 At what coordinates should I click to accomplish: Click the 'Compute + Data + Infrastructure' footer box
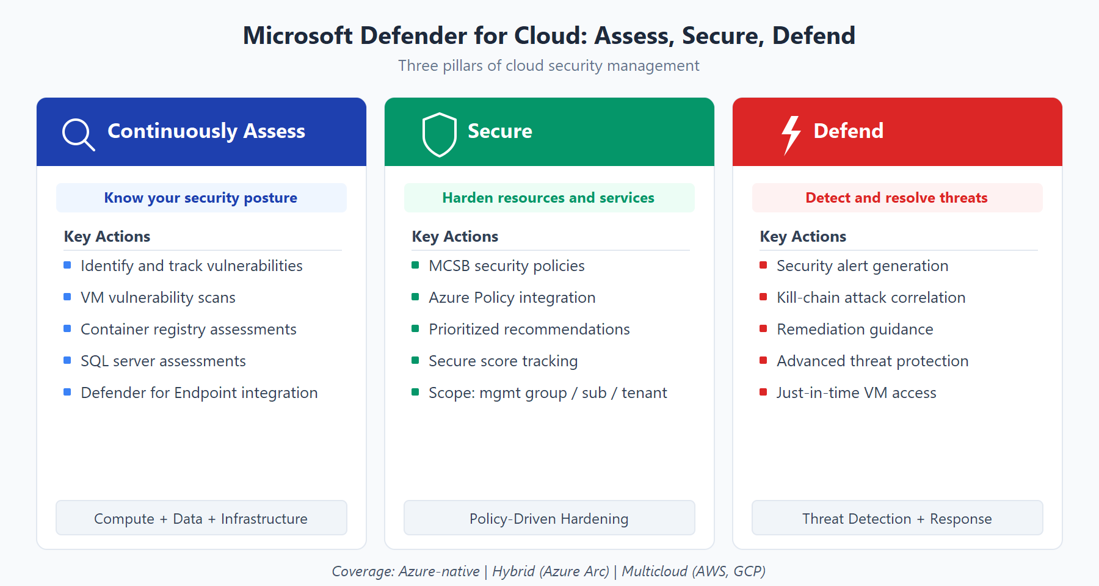(201, 518)
